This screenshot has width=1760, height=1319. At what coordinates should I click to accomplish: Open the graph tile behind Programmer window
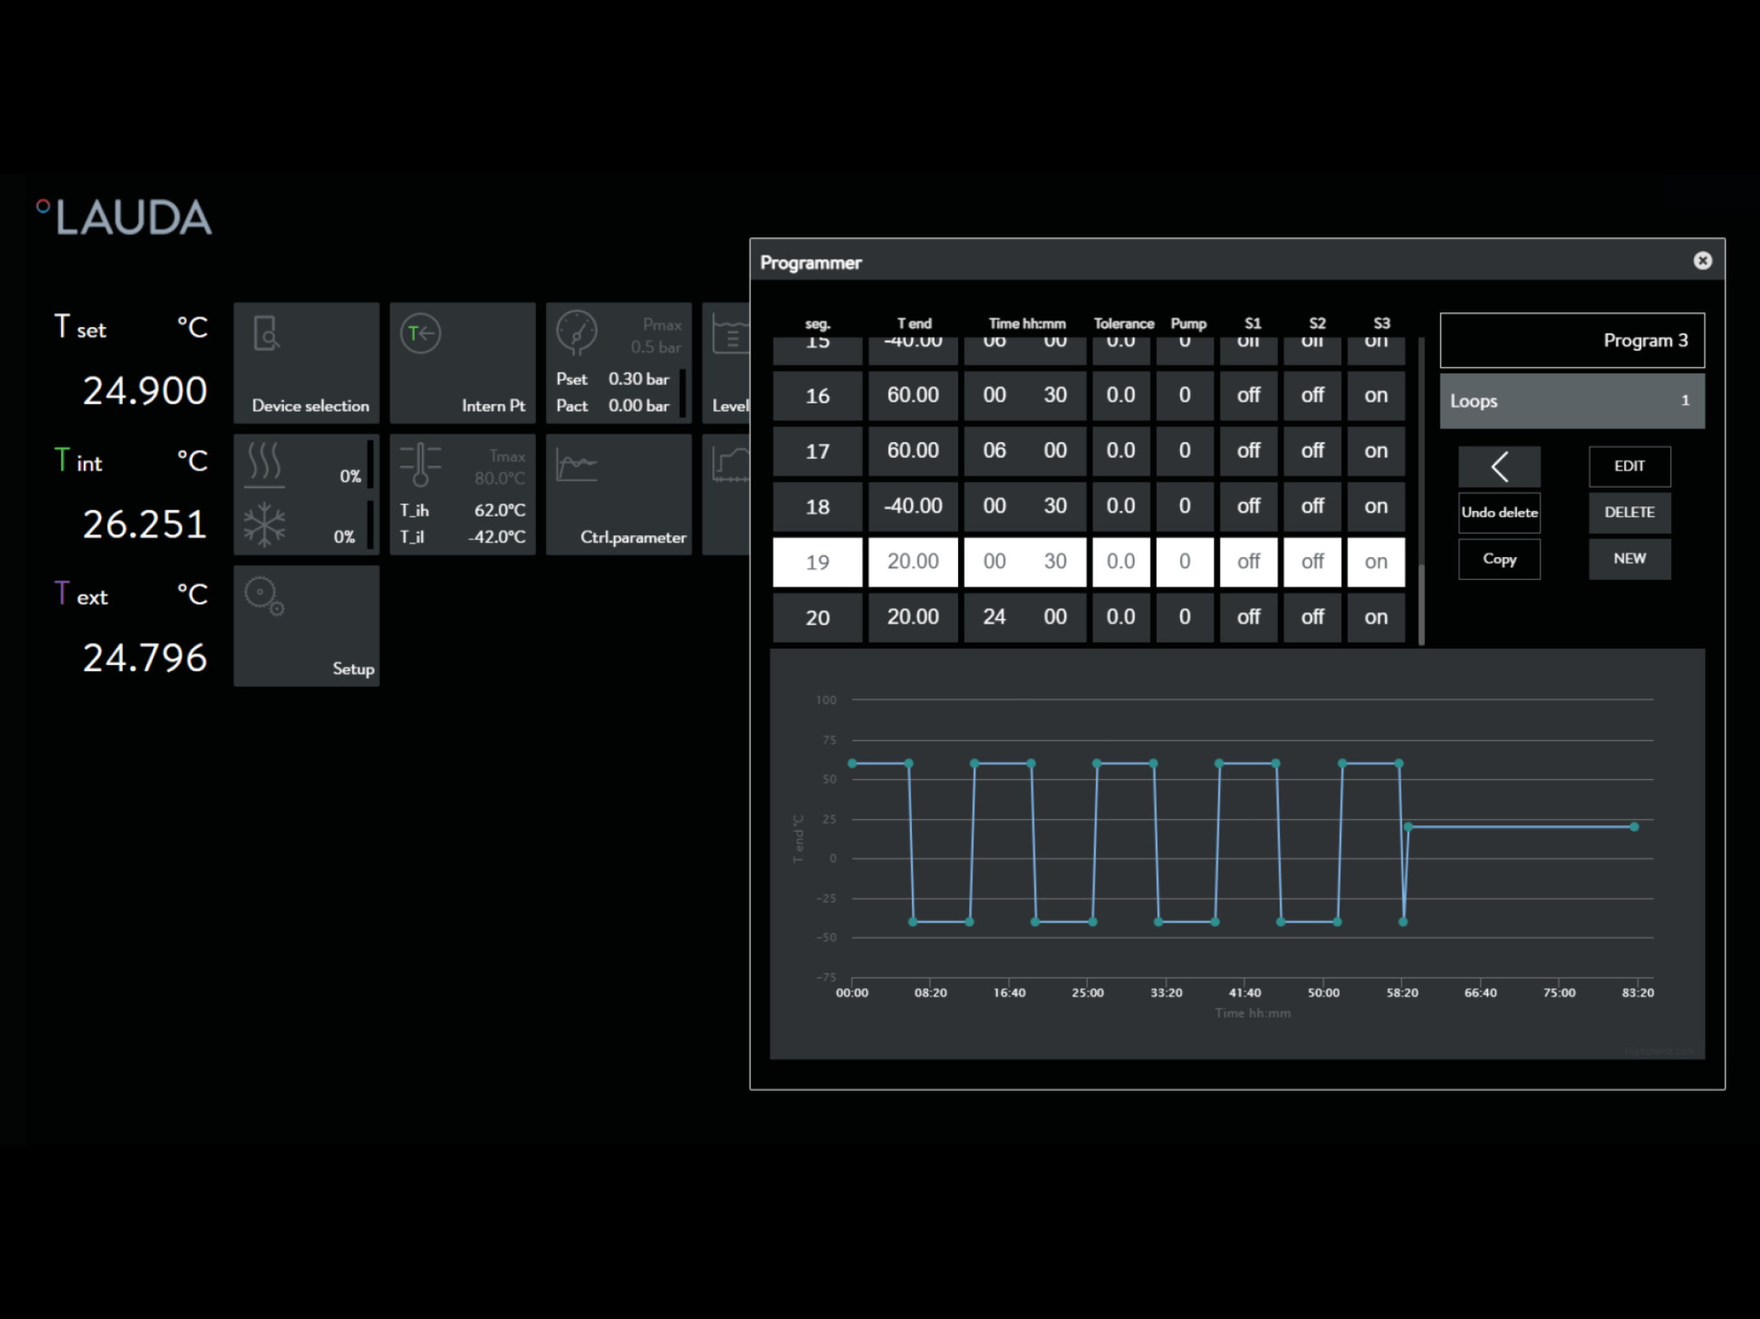tap(727, 494)
